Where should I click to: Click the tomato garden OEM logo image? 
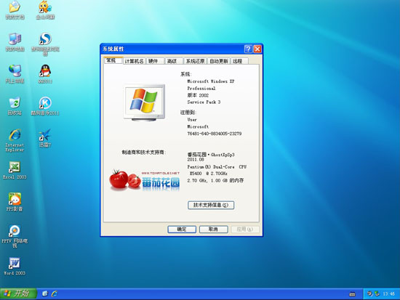coord(145,180)
